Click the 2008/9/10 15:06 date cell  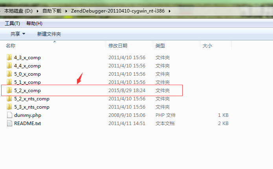click(127, 115)
